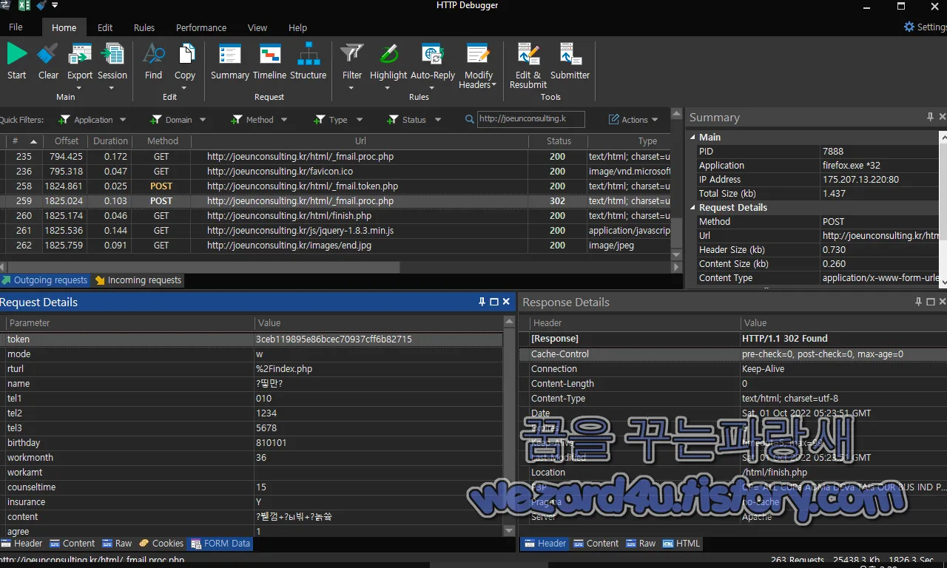The height and width of the screenshot is (568, 947).
Task: Pin the Response Details panel
Action: (x=918, y=302)
